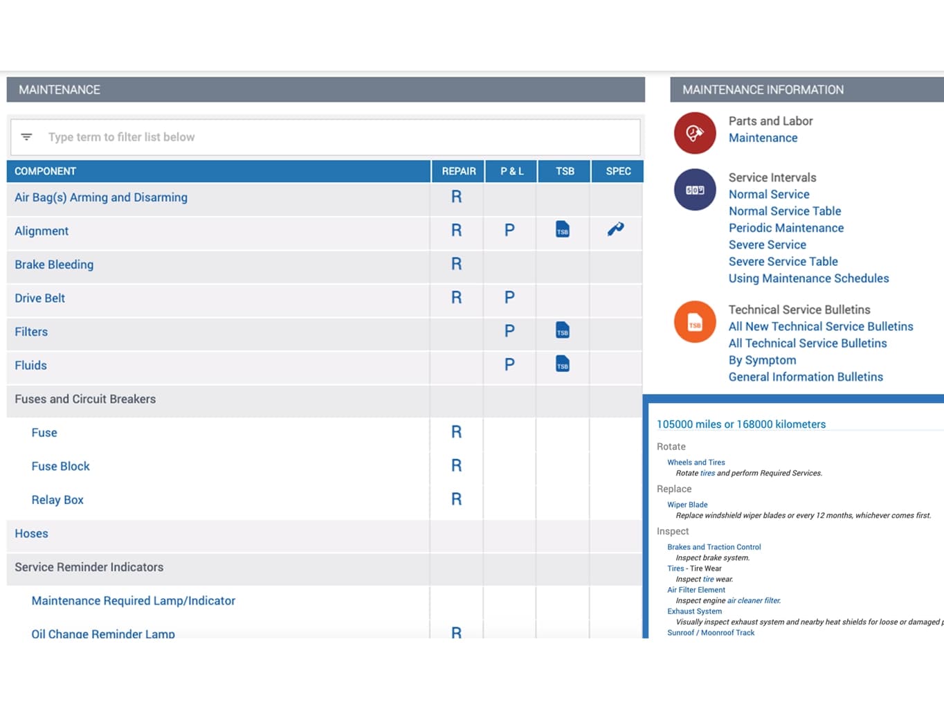Click the orange Technical Service Bulletins icon
The width and height of the screenshot is (944, 709).
click(695, 322)
